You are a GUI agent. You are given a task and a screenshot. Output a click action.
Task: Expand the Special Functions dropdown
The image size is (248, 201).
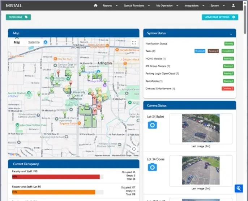137,5
